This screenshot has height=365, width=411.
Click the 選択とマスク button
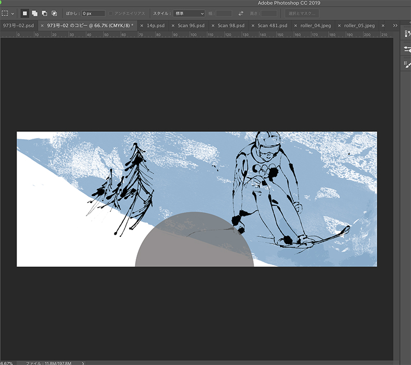click(302, 13)
